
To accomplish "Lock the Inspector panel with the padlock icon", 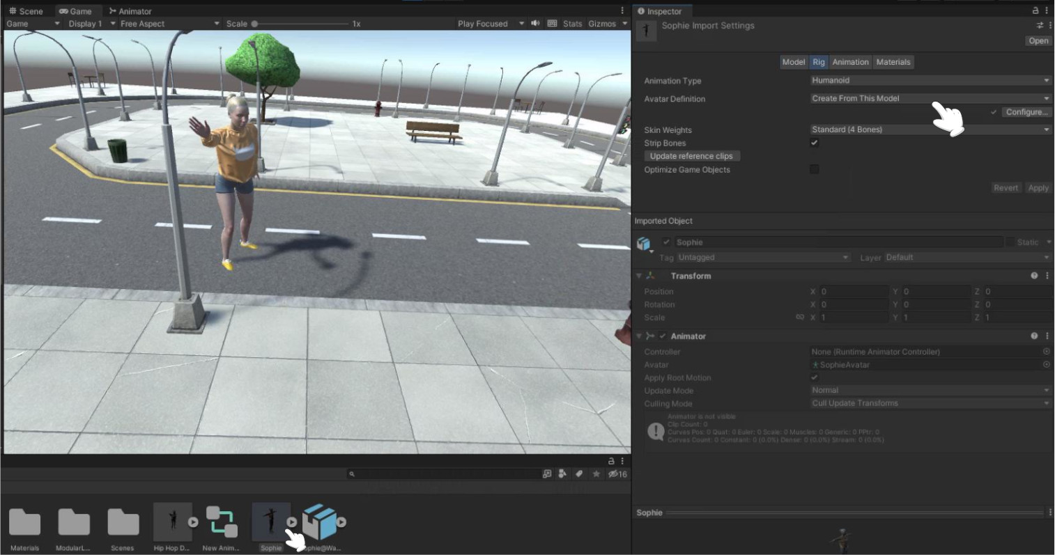I will tap(1035, 11).
